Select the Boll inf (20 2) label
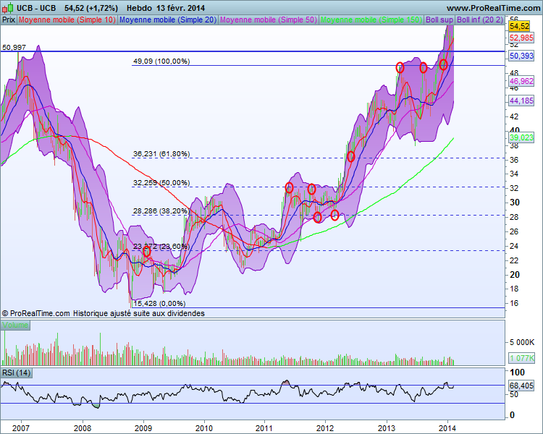The width and height of the screenshot is (543, 434). 479,20
